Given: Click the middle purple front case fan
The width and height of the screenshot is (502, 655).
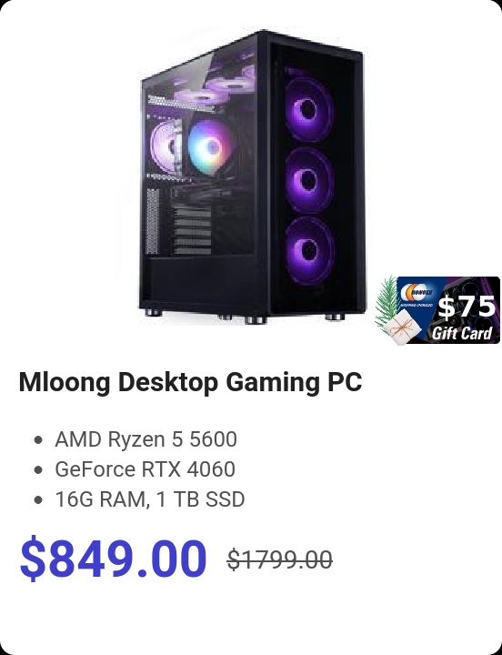Looking at the screenshot, I should click(309, 180).
